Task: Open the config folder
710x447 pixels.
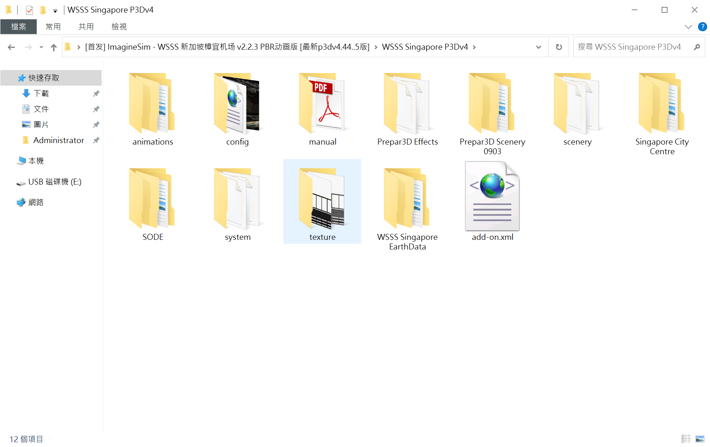Action: tap(237, 109)
